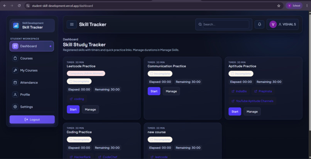Image resolution: width=311 pixels, height=159 pixels.
Task: Click the page vertical scrollbar
Action: 309,72
